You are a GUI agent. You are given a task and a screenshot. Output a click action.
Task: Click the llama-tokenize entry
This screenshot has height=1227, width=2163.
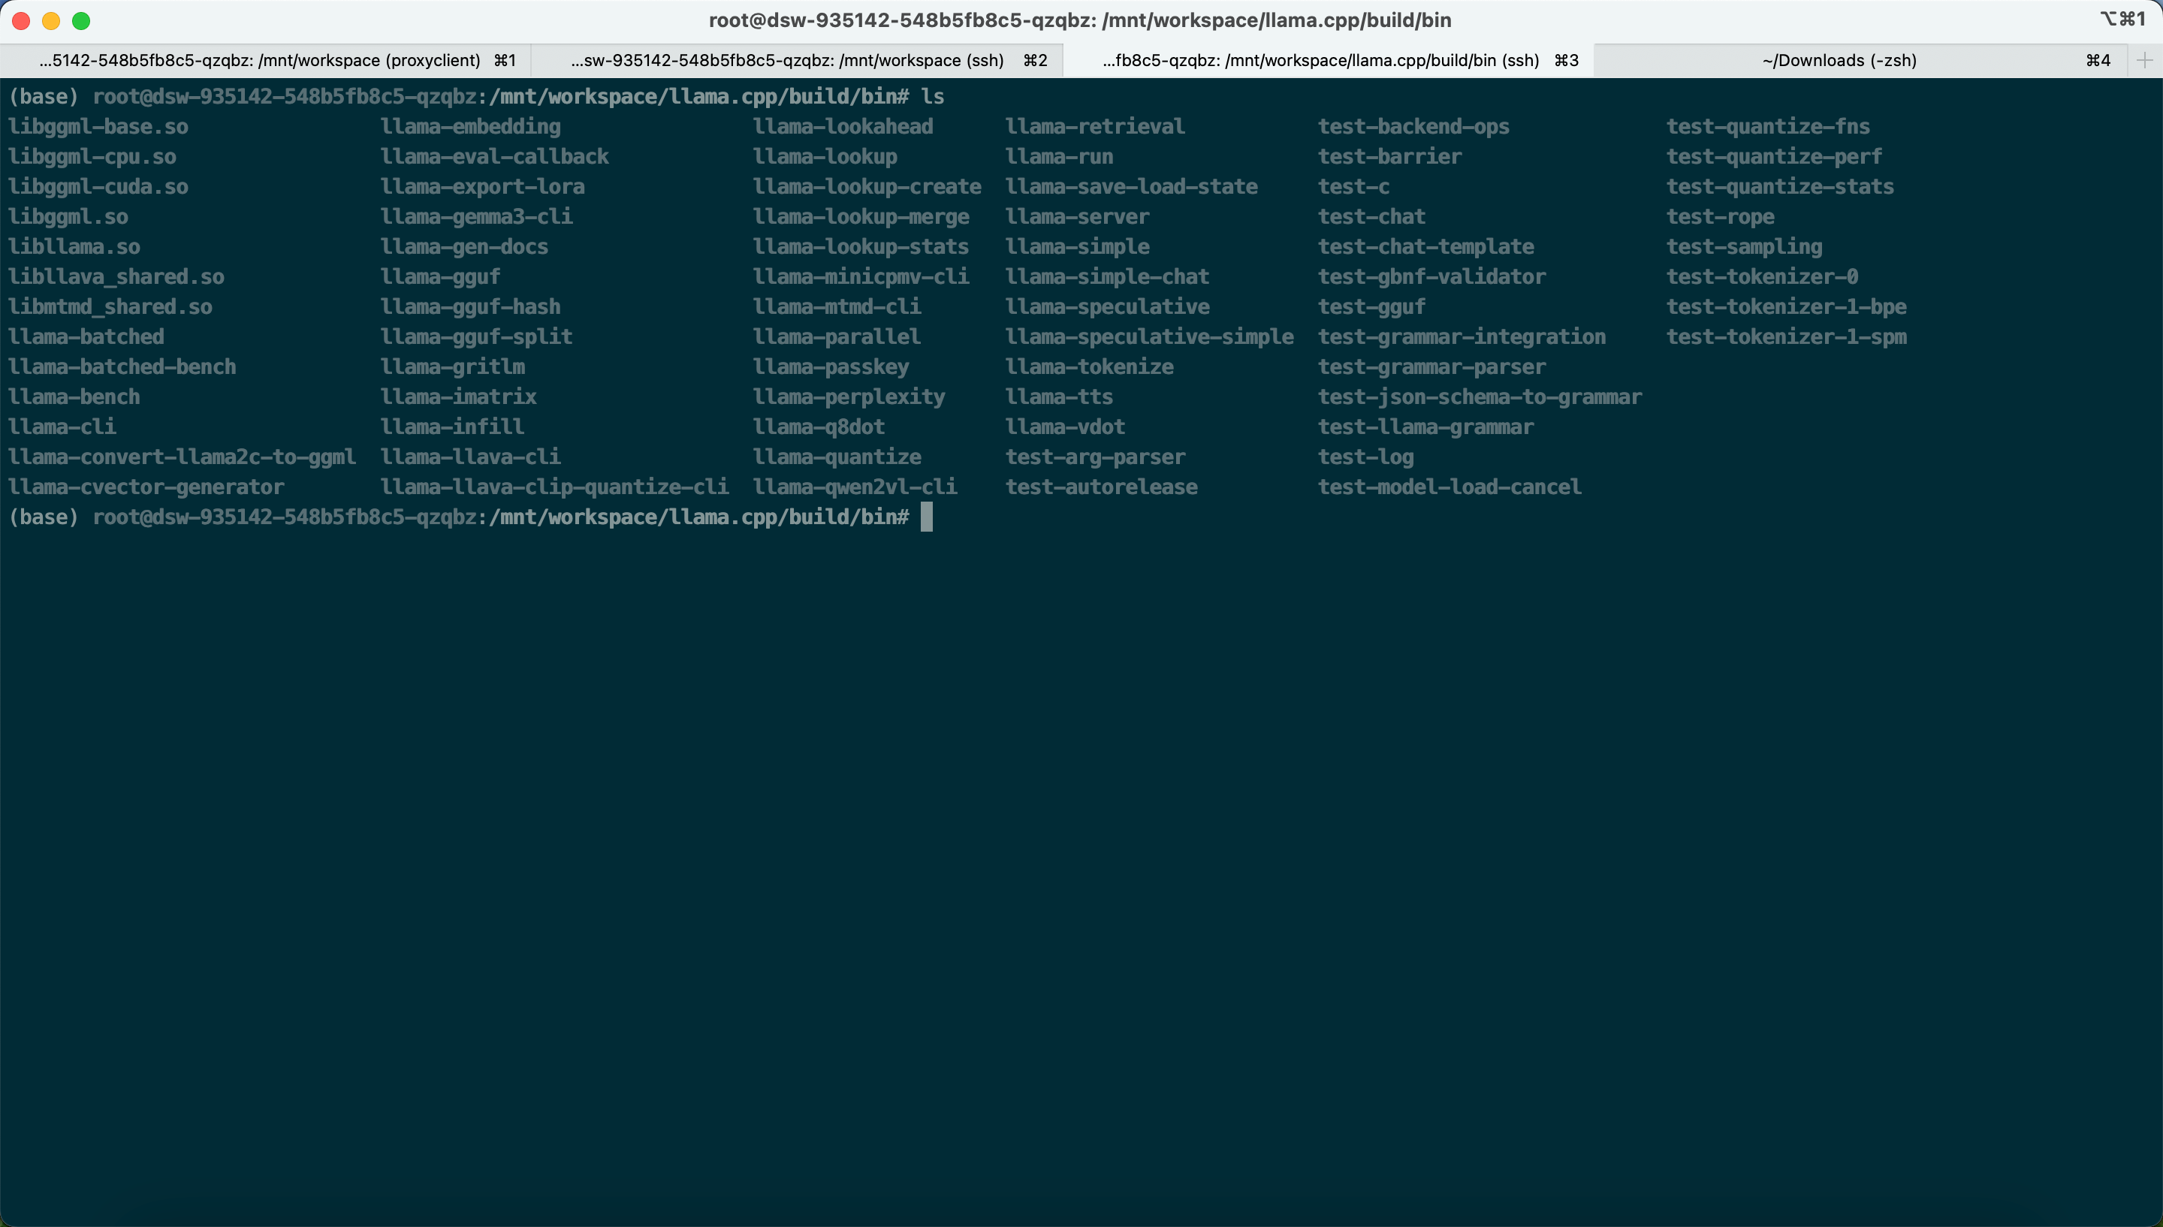[1090, 366]
